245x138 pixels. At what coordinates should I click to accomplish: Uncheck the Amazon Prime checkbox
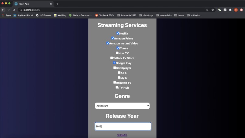(113, 38)
